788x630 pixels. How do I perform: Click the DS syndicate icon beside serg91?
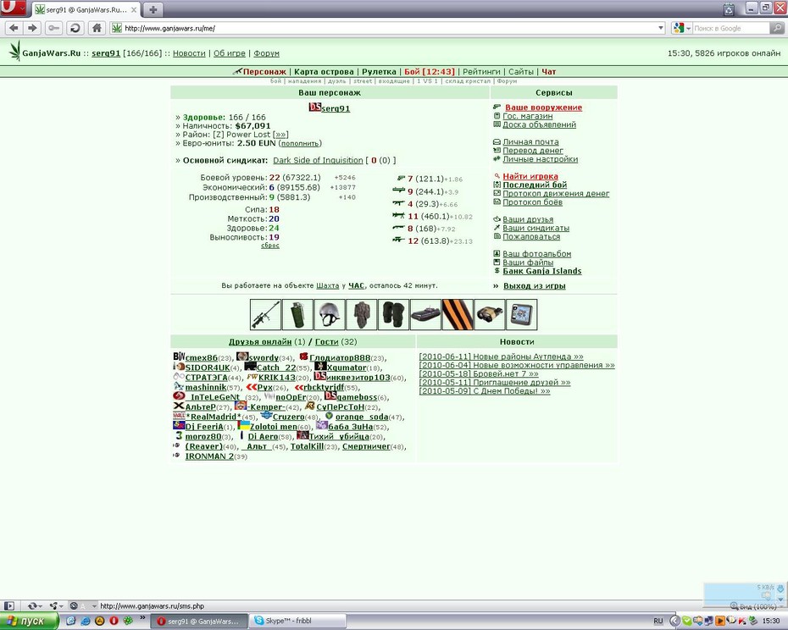(x=314, y=107)
